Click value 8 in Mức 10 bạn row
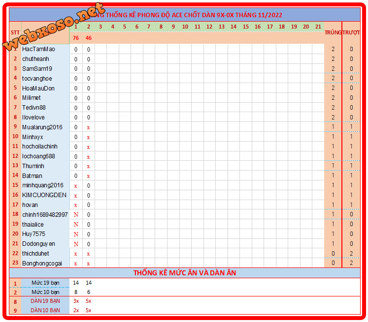 (x=76, y=293)
